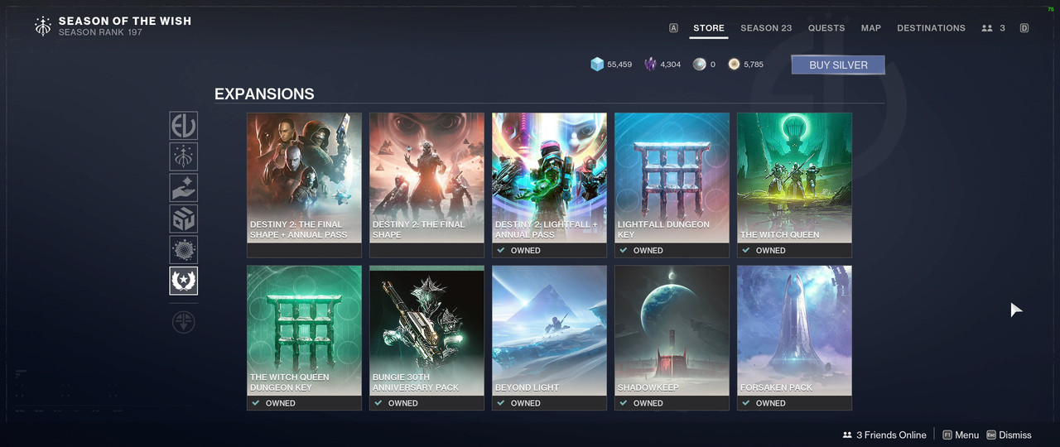
Task: Click the Buy Silver button
Action: [x=838, y=65]
